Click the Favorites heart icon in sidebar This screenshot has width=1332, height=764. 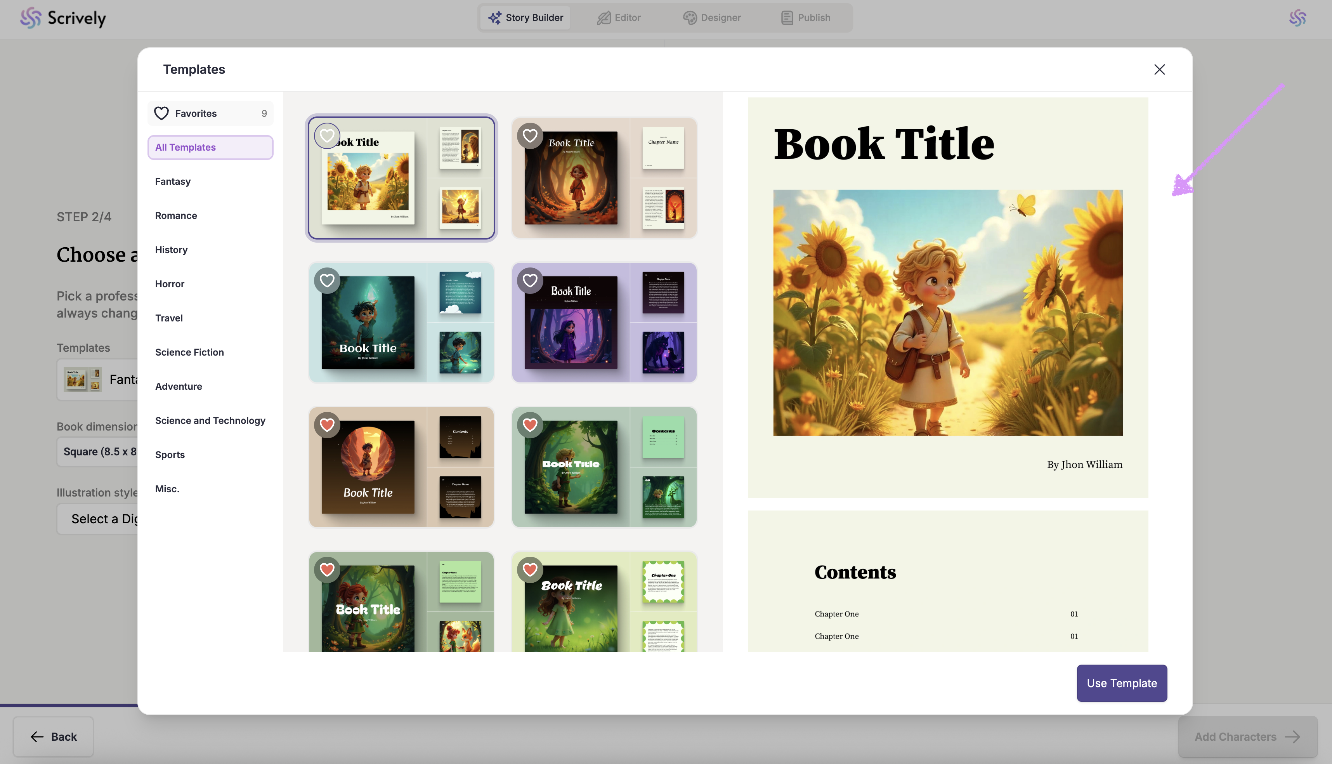point(161,113)
